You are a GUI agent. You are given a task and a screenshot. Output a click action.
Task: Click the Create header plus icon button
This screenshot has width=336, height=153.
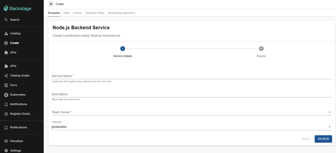coord(51,4)
